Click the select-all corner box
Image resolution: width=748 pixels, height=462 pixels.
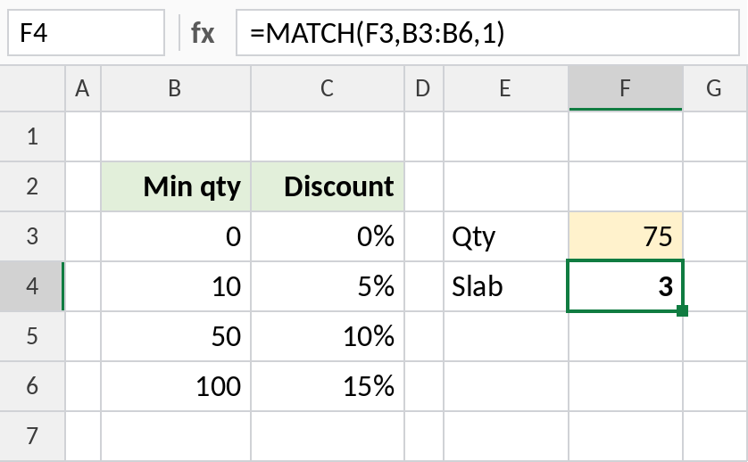click(x=32, y=88)
